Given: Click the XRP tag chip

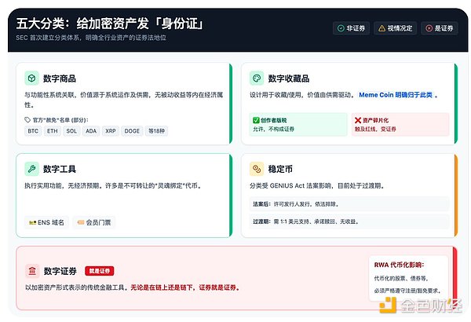Looking at the screenshot, I should (110, 131).
